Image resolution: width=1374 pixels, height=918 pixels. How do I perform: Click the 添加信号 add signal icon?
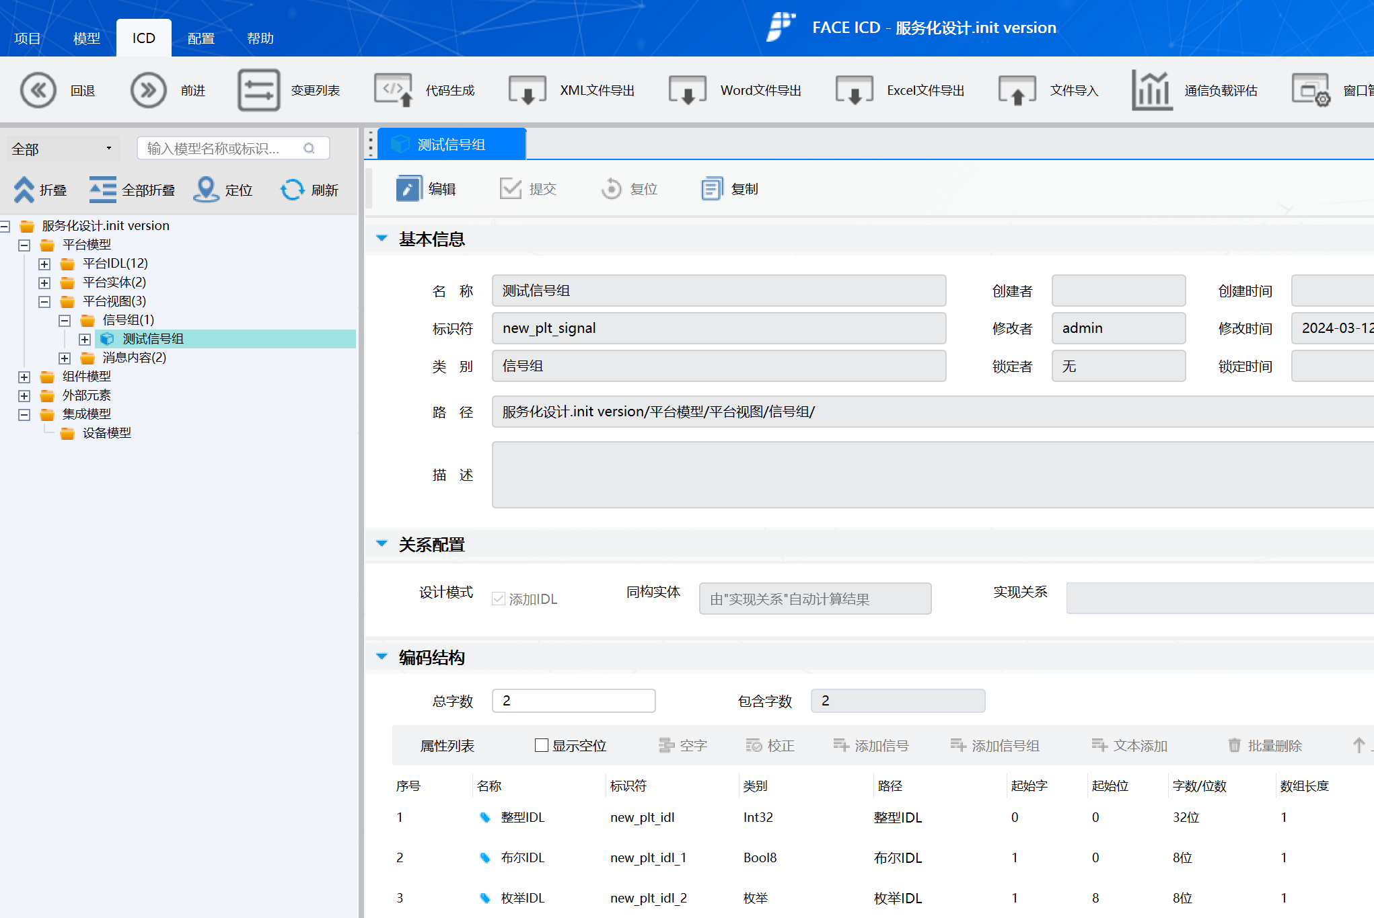pyautogui.click(x=841, y=745)
